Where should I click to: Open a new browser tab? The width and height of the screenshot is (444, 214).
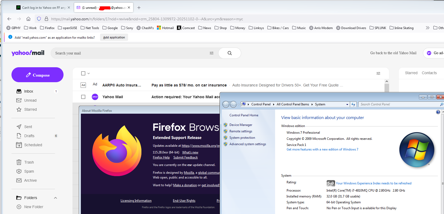139,8
